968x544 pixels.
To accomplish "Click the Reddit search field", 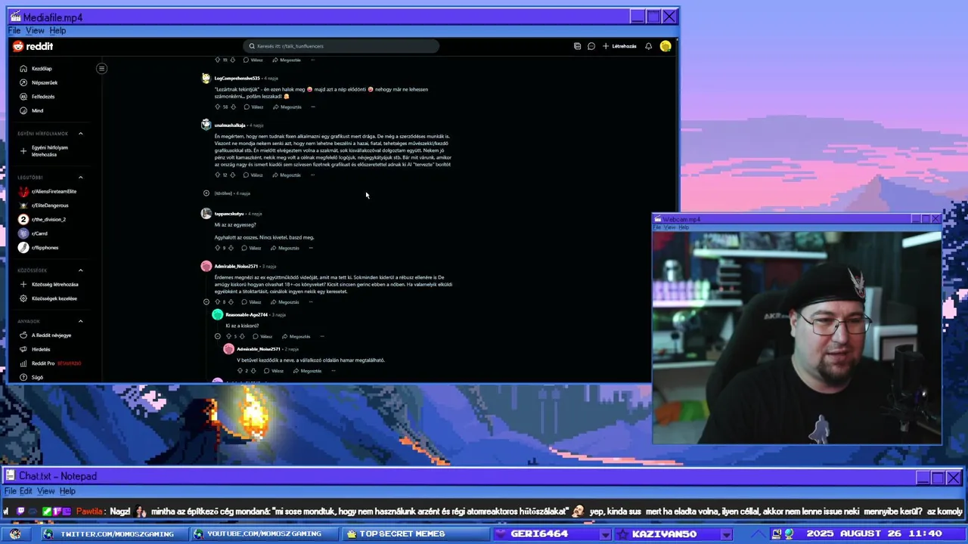I will pyautogui.click(x=341, y=46).
